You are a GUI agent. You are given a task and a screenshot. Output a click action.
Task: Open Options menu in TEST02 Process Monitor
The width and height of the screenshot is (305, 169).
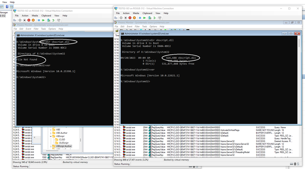[x=153, y=26]
